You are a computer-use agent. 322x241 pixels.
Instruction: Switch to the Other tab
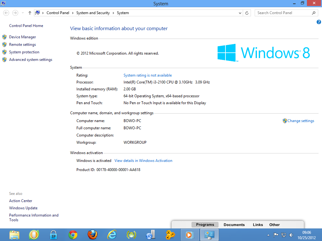(274, 225)
